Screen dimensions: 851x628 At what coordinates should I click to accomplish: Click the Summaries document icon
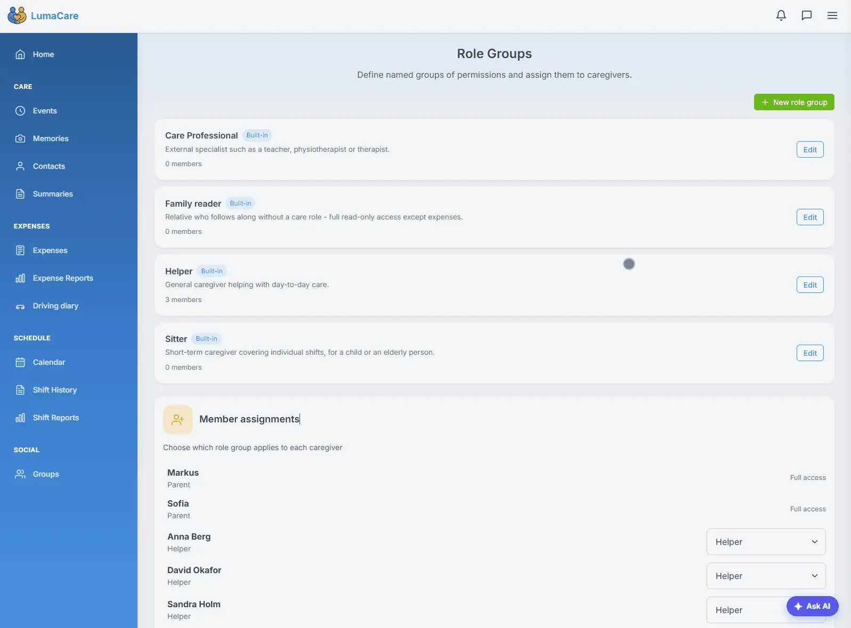click(x=20, y=194)
